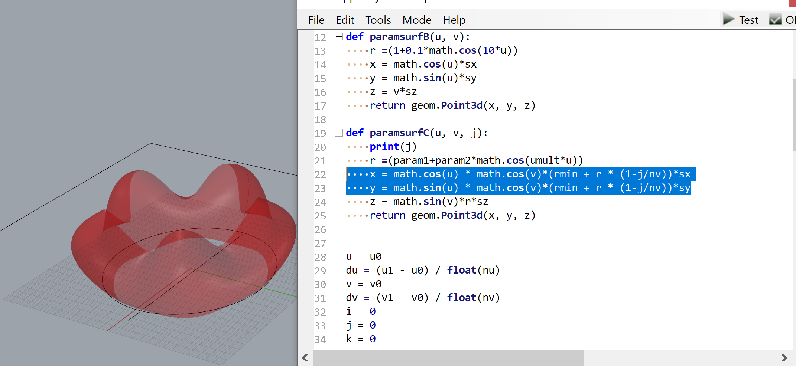Click the horizontal scrollbar thumb

[x=449, y=358]
